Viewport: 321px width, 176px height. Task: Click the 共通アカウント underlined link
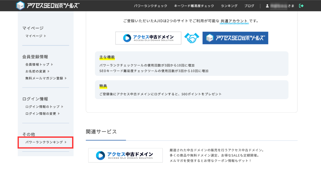234,21
